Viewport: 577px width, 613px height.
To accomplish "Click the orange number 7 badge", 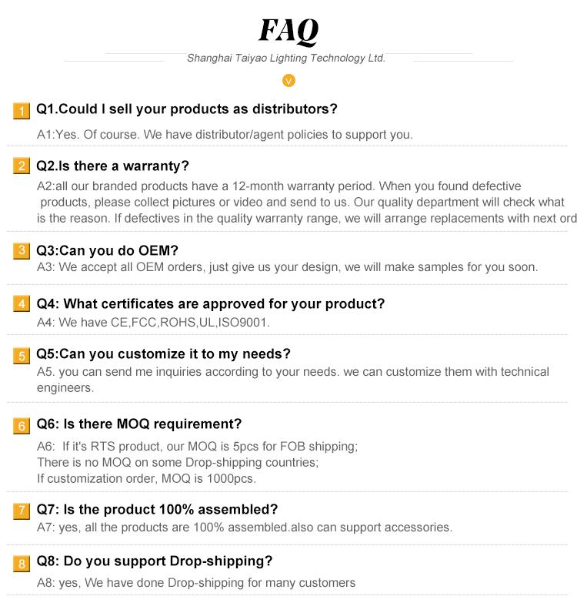I will click(x=22, y=511).
